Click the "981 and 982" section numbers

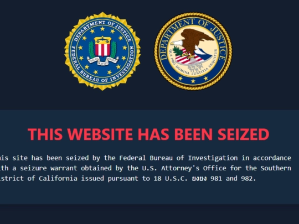point(233,179)
